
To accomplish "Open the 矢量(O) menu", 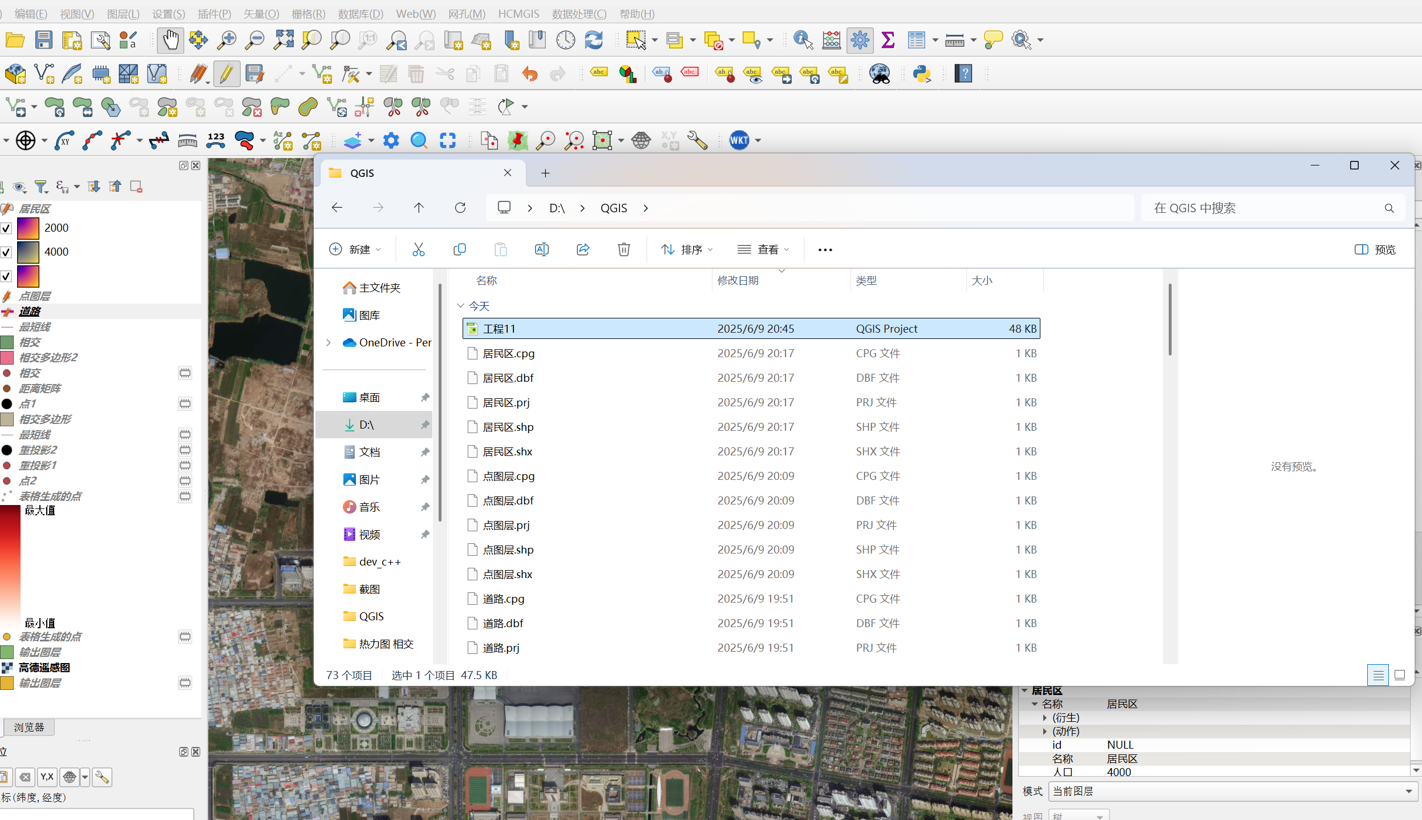I will coord(261,14).
